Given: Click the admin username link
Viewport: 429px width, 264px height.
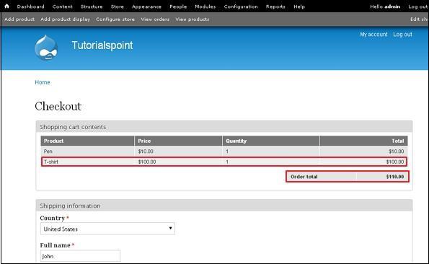Looking at the screenshot, I should point(392,6).
